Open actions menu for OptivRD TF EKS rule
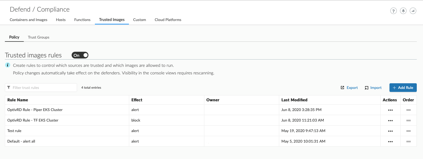This screenshot has width=423, height=159. pyautogui.click(x=390, y=120)
